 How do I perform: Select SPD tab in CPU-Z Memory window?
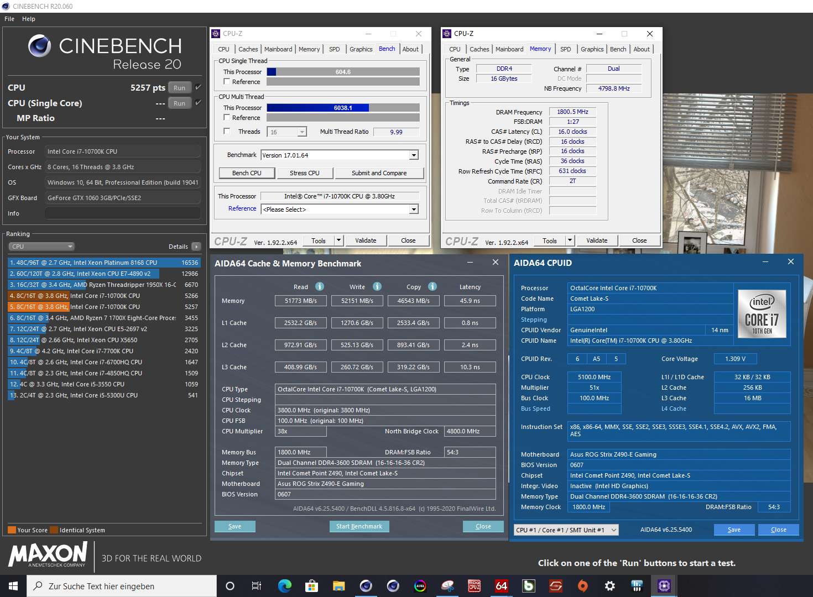[x=566, y=49]
